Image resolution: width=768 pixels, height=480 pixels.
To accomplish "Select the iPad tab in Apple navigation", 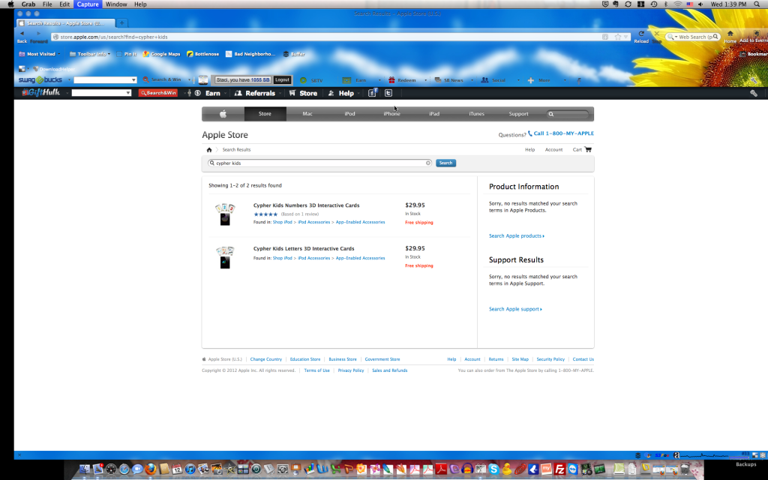I will pos(434,114).
